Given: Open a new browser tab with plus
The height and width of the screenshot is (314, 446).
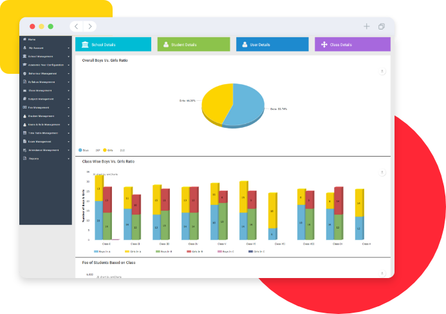Looking at the screenshot, I should point(366,26).
